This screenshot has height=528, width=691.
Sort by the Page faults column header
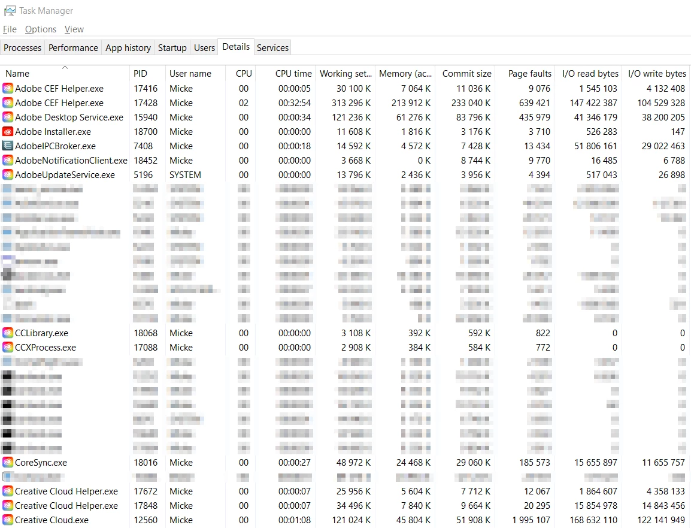point(525,74)
